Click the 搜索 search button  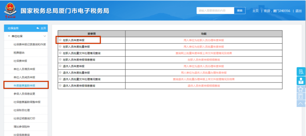[x=239, y=11]
